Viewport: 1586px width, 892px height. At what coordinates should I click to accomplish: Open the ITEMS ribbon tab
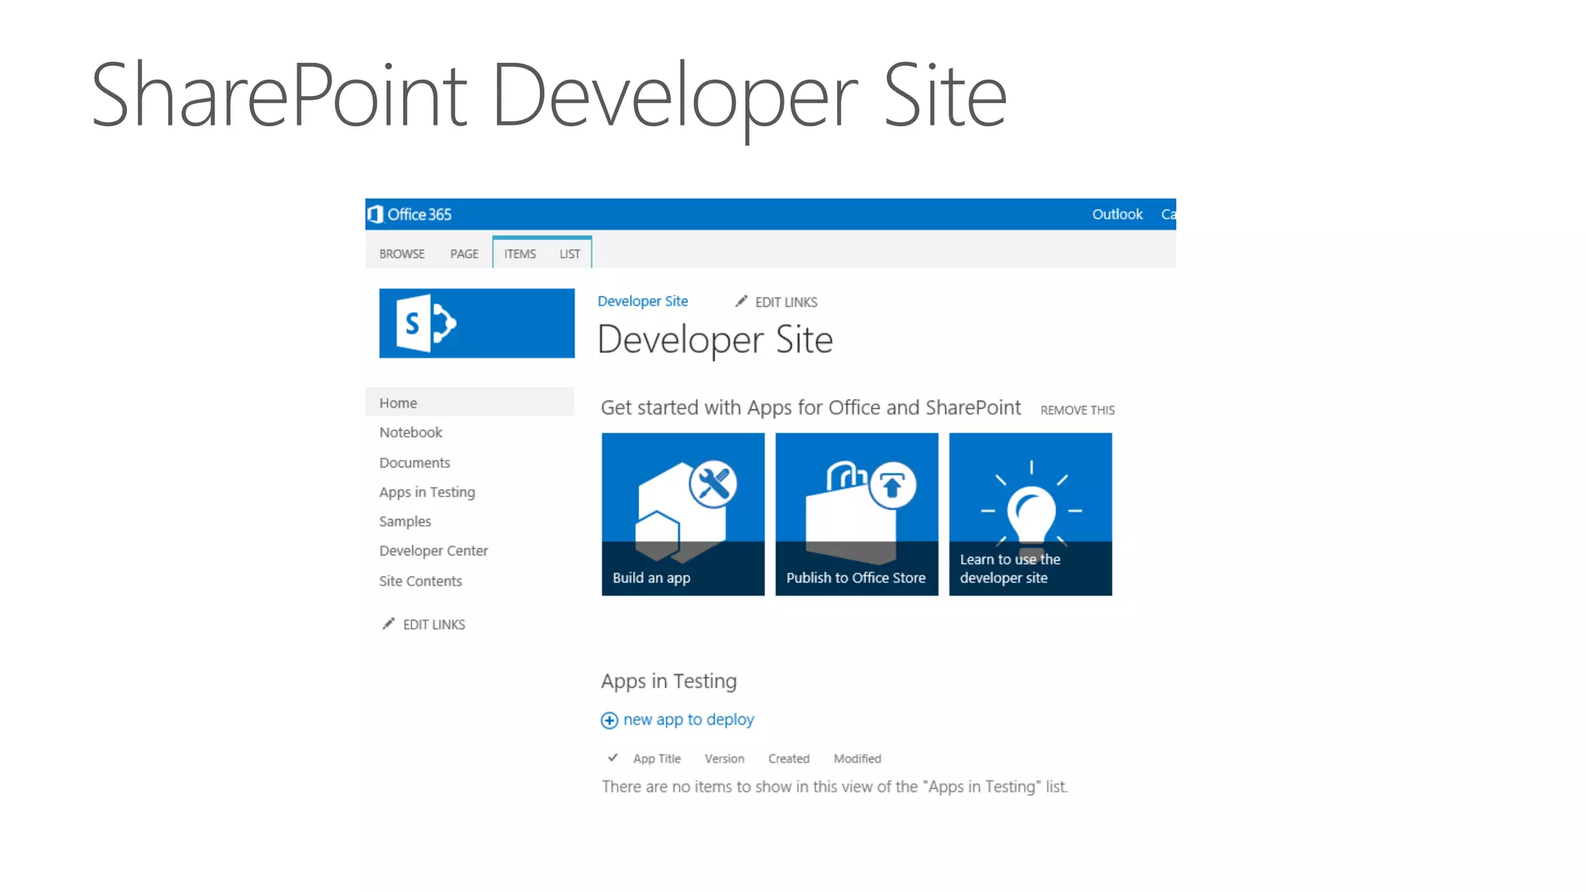point(520,254)
